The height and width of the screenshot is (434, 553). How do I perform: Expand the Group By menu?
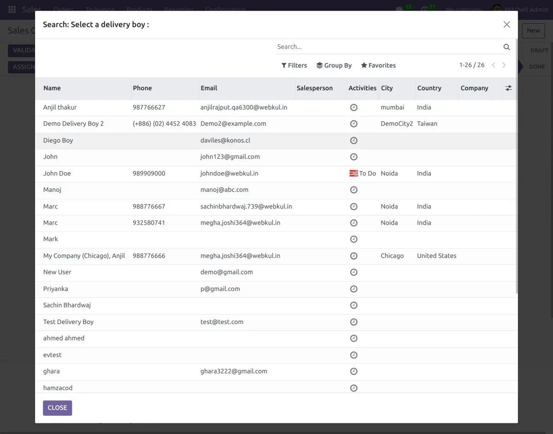(x=334, y=65)
